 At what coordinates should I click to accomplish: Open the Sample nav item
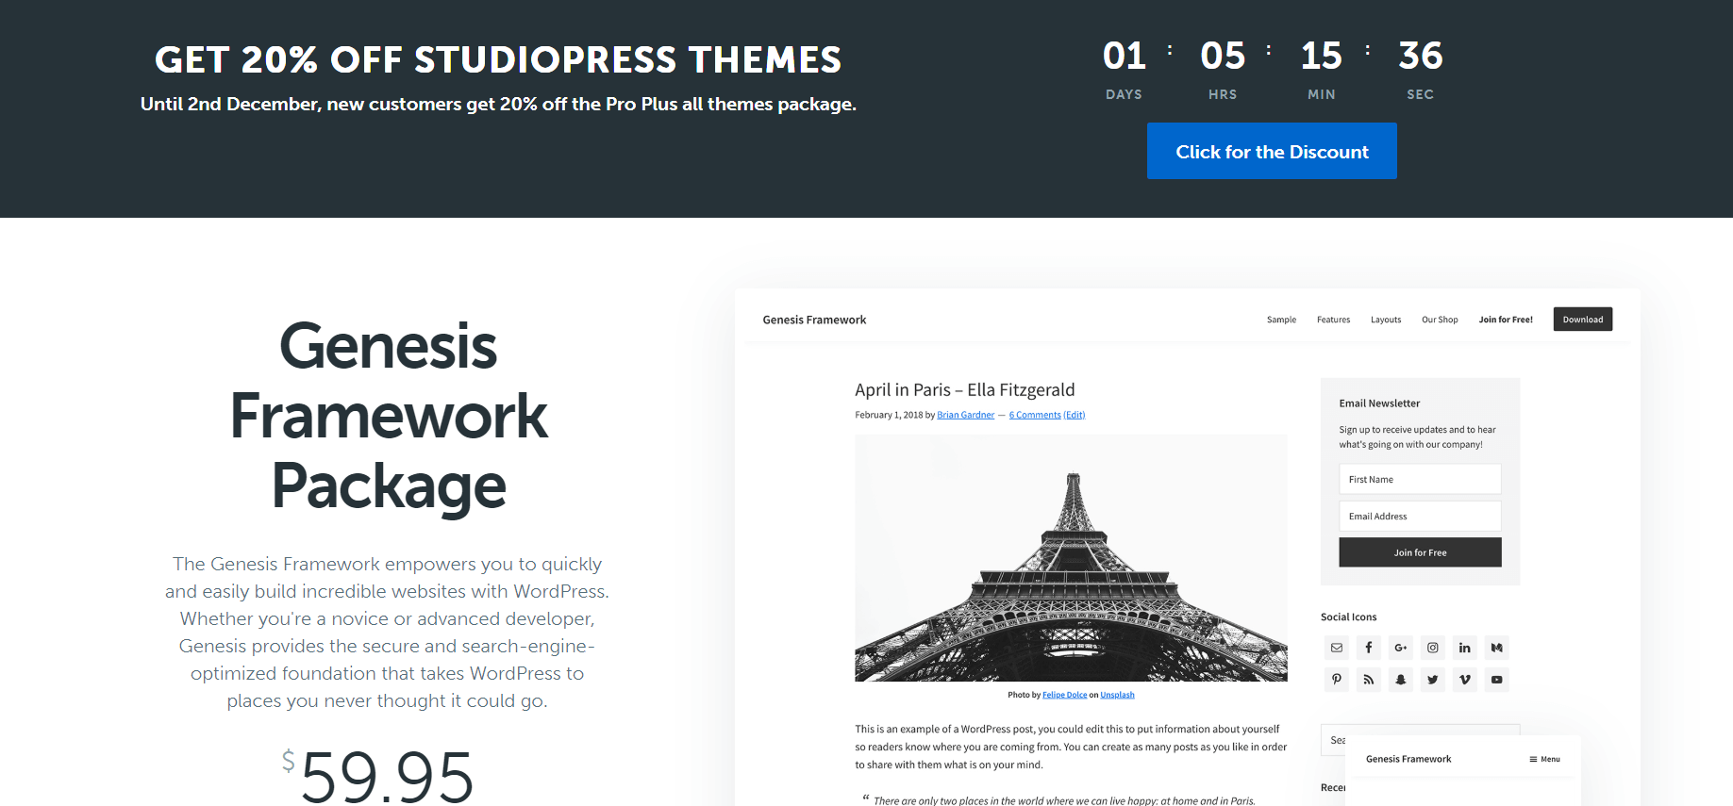click(x=1281, y=320)
